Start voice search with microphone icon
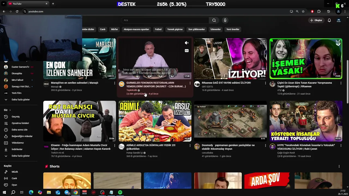 (x=225, y=20)
